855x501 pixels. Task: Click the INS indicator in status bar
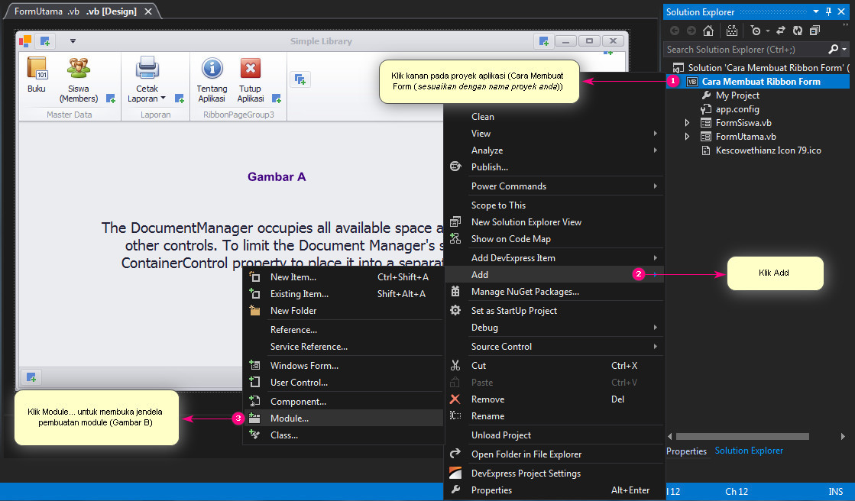coord(835,491)
